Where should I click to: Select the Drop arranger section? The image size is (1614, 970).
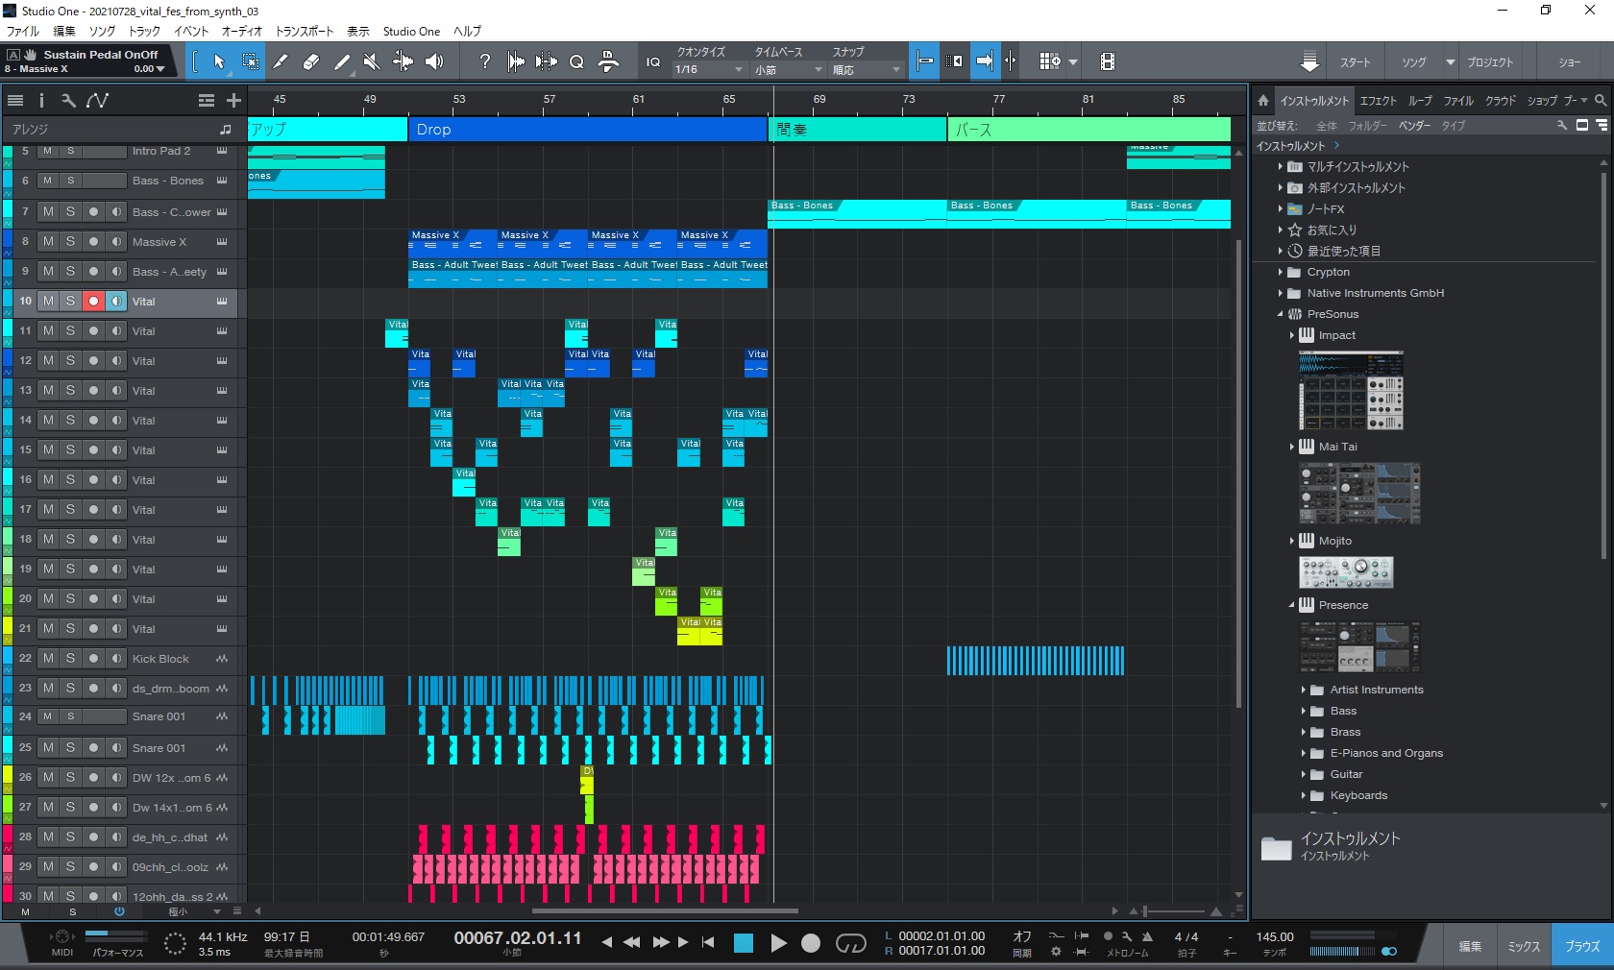point(588,129)
